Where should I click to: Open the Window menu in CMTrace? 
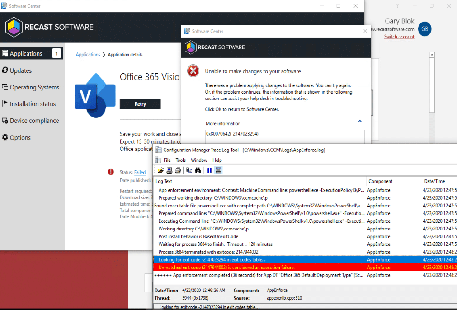[199, 160]
